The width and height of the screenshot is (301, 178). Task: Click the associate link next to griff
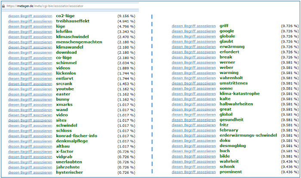pyautogui.click(x=193, y=26)
